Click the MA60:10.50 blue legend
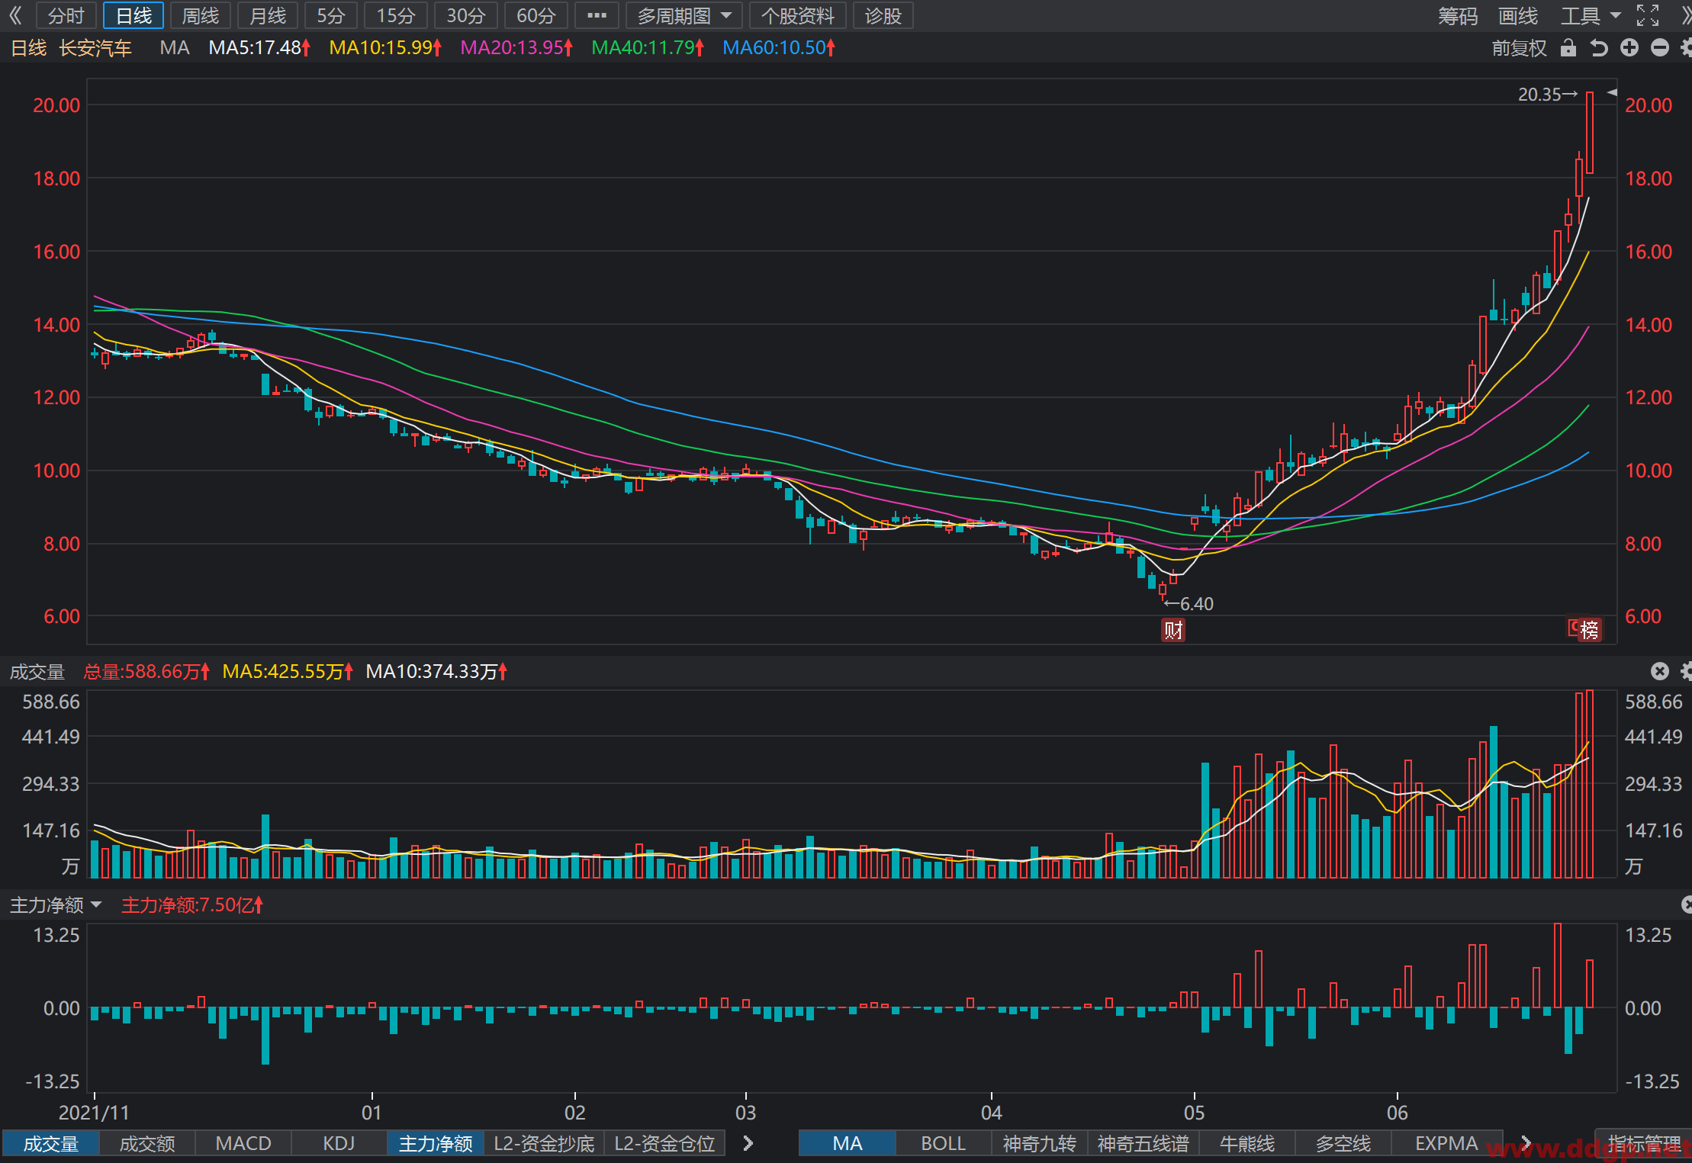 (779, 48)
